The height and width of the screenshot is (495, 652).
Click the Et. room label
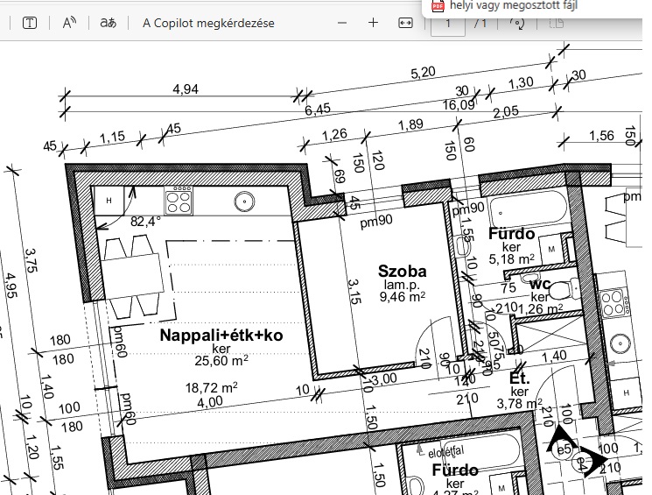[519, 378]
